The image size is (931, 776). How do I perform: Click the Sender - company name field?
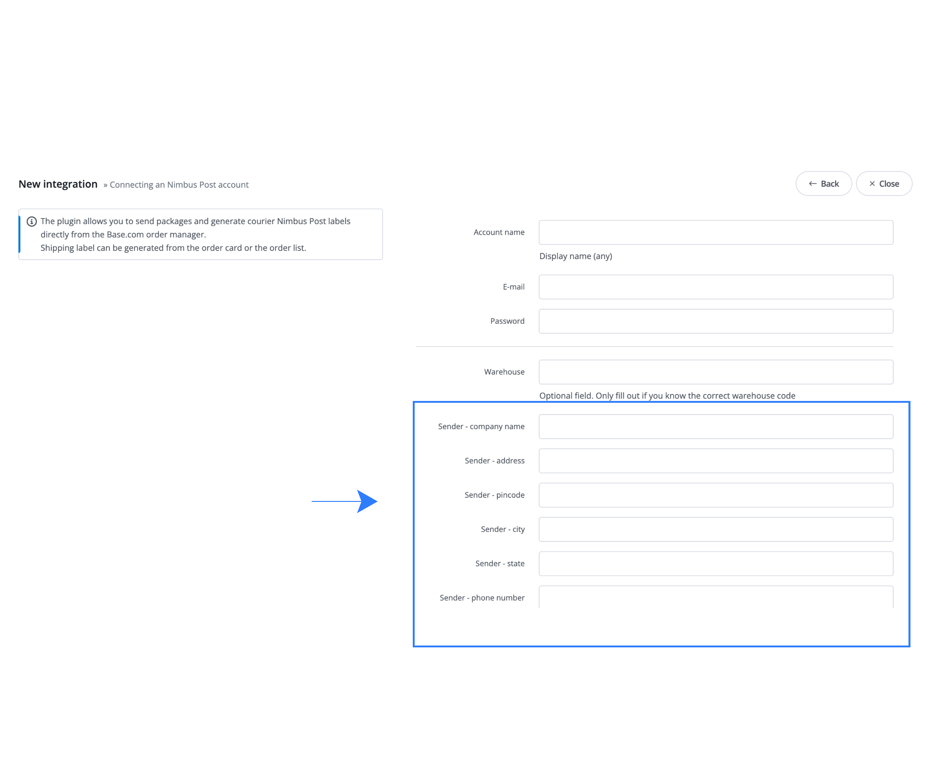[716, 426]
